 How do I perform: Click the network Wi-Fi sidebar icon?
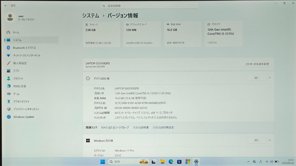(8, 55)
